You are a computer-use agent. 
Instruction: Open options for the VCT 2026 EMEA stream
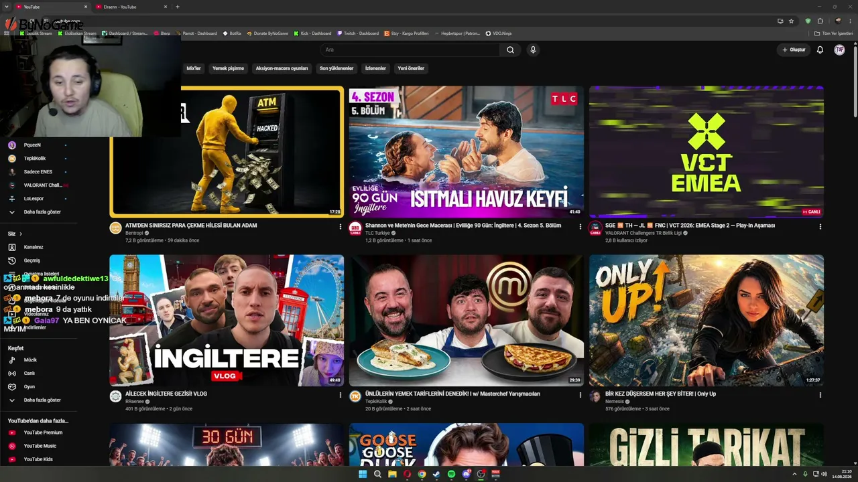pyautogui.click(x=820, y=227)
